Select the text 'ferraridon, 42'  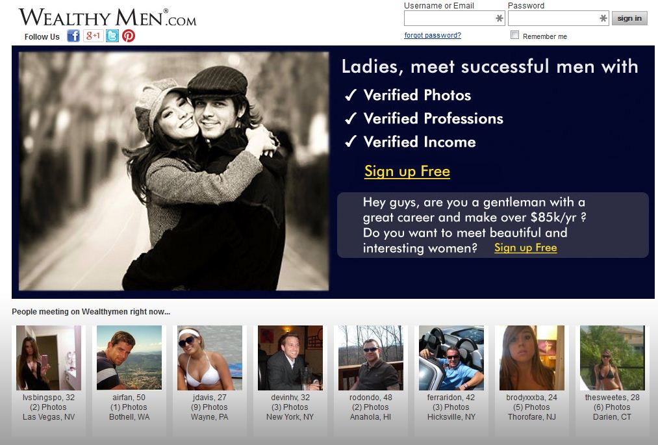pos(451,397)
